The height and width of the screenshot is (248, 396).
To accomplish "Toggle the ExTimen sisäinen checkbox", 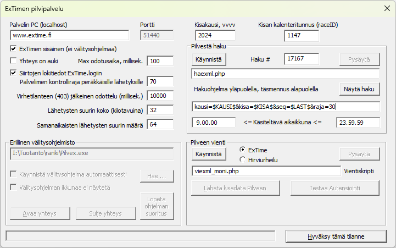I will (x=14, y=49).
